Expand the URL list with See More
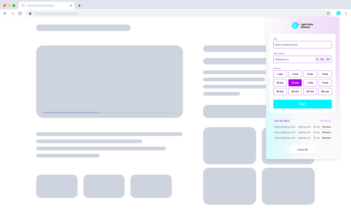The height and width of the screenshot is (219, 351). (x=325, y=121)
